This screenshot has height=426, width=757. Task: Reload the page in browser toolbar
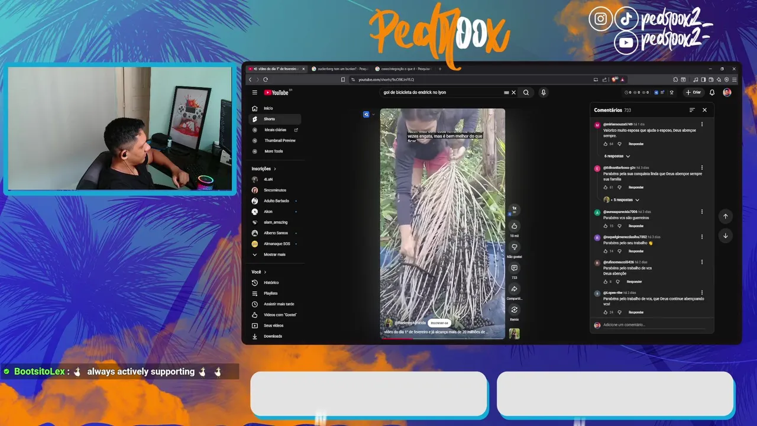(266, 79)
